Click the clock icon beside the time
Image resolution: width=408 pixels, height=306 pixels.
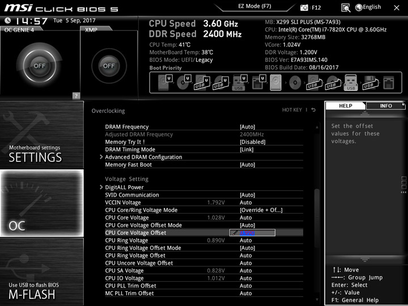pos(8,20)
